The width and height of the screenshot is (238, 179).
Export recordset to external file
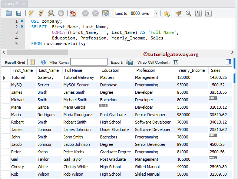(x=129, y=62)
